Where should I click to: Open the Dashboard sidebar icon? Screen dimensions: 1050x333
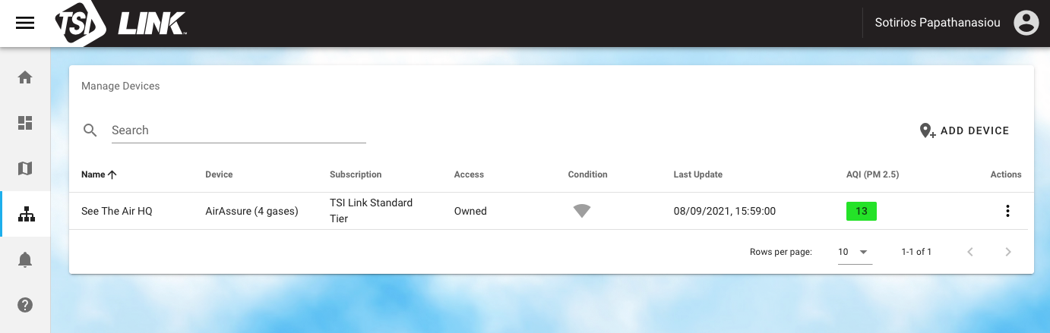coord(25,123)
